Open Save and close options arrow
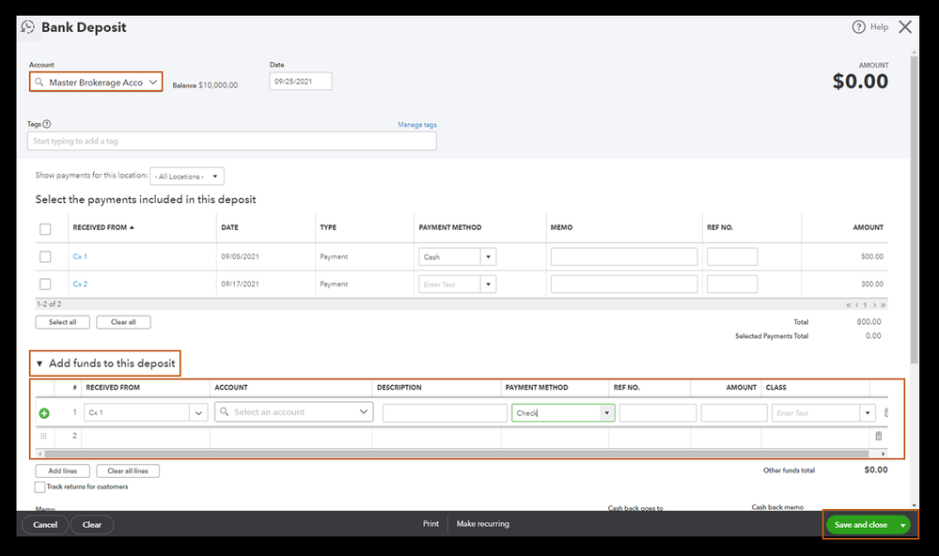The width and height of the screenshot is (939, 556). click(902, 525)
